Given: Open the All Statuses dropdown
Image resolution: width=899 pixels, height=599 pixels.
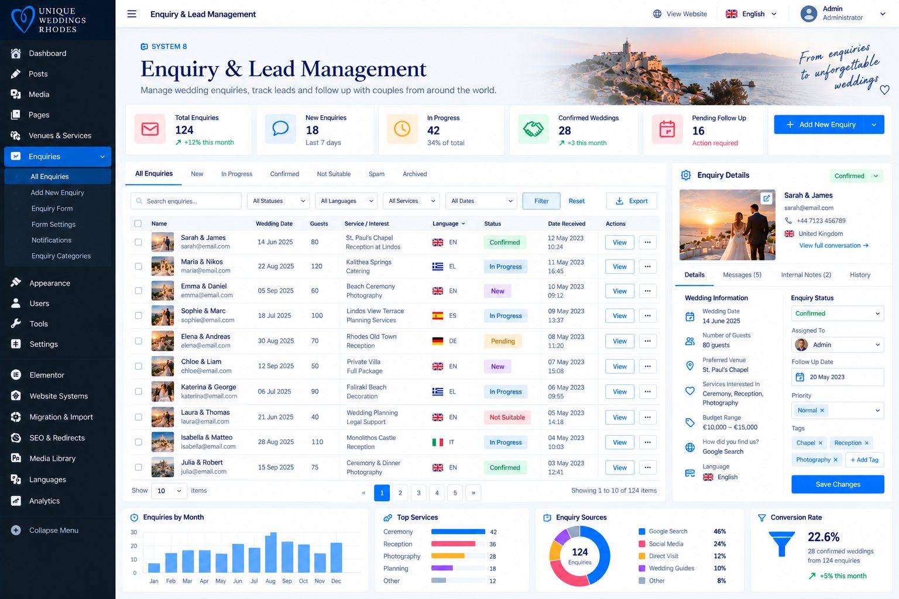Looking at the screenshot, I should pyautogui.click(x=278, y=201).
